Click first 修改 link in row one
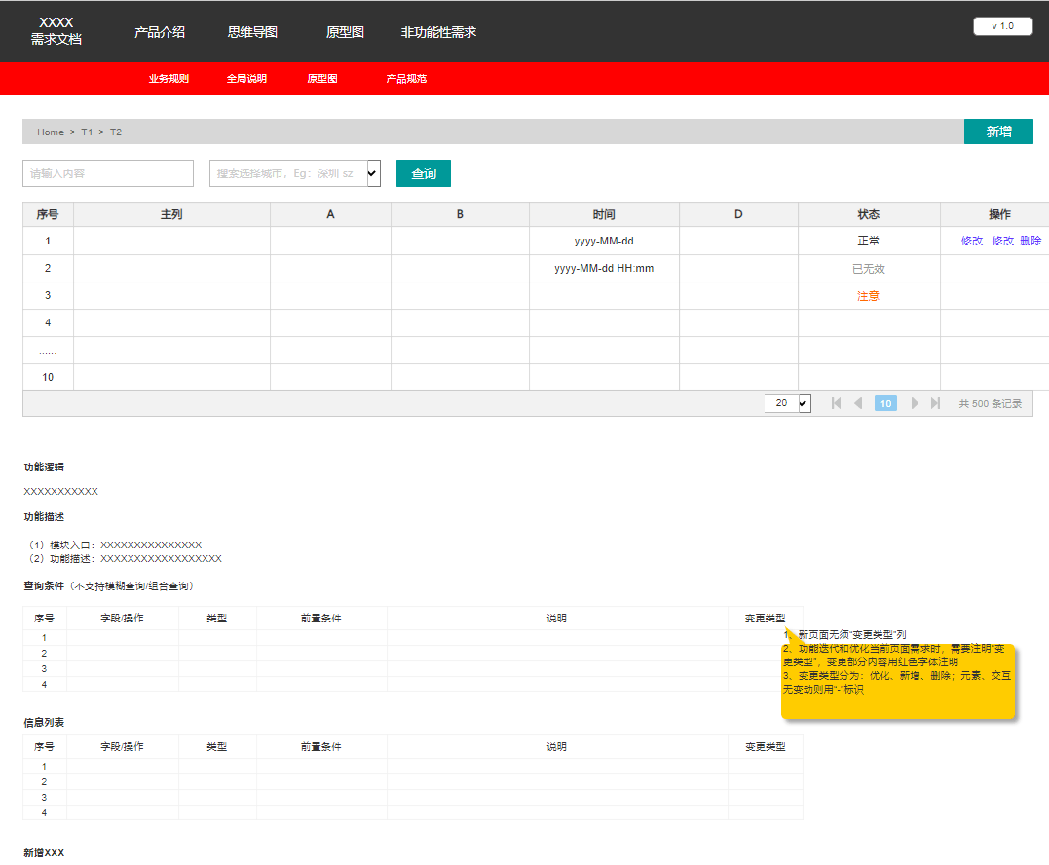Image resolution: width=1049 pixels, height=865 pixels. (x=972, y=241)
